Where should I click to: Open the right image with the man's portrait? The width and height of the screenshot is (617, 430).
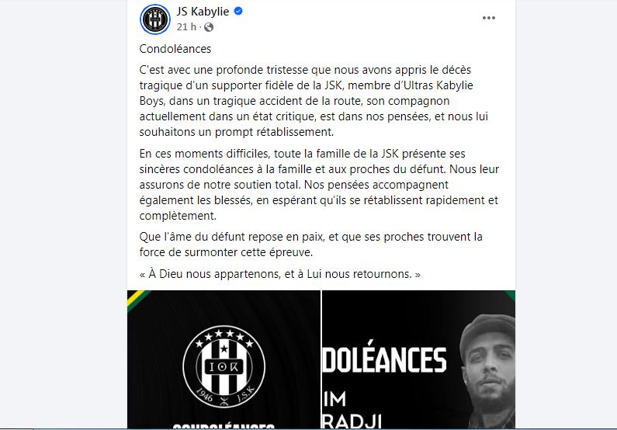tap(418, 359)
